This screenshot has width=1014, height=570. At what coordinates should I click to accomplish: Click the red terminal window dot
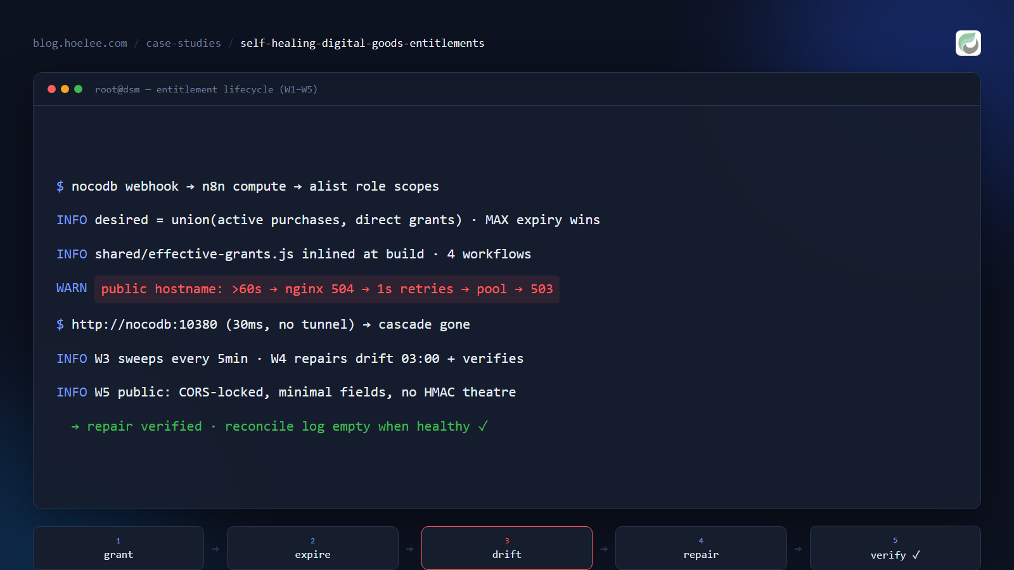(x=51, y=89)
